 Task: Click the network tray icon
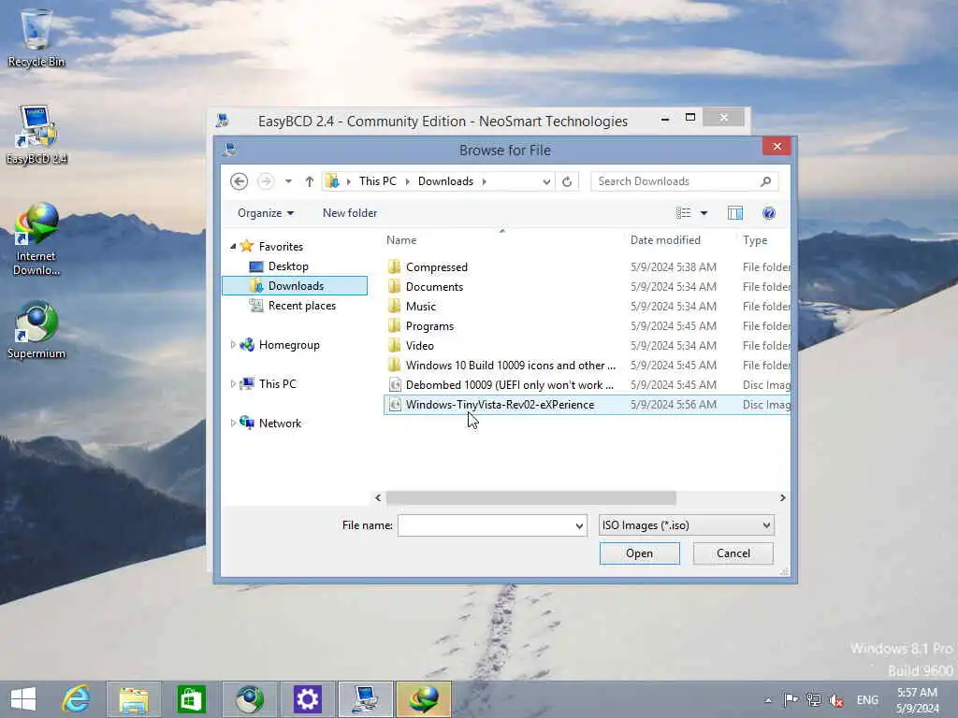click(813, 699)
